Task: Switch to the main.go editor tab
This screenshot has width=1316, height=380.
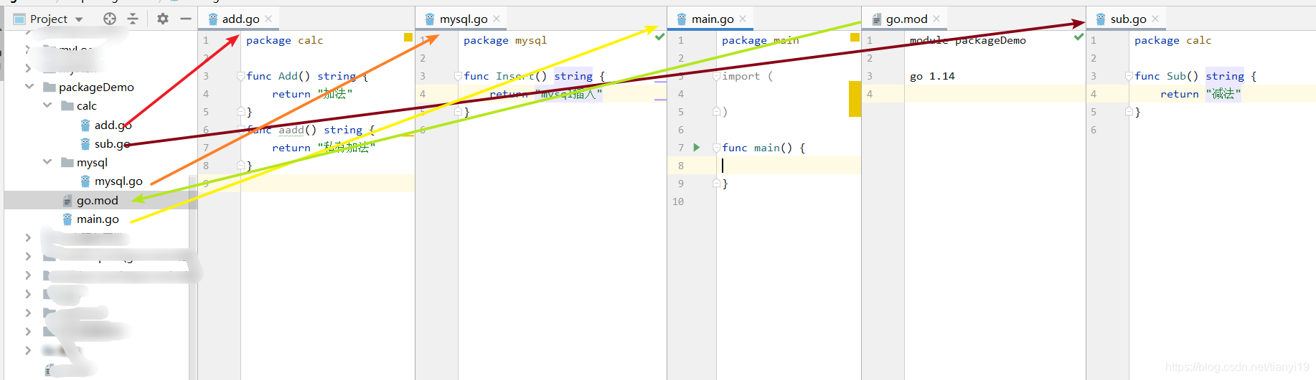Action: pyautogui.click(x=713, y=19)
